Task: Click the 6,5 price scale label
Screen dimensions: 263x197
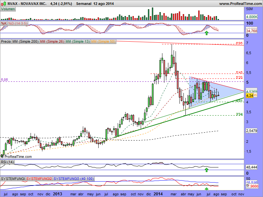Action: coord(249,53)
